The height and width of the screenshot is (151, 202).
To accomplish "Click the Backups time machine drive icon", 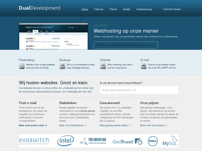I will [62, 66].
